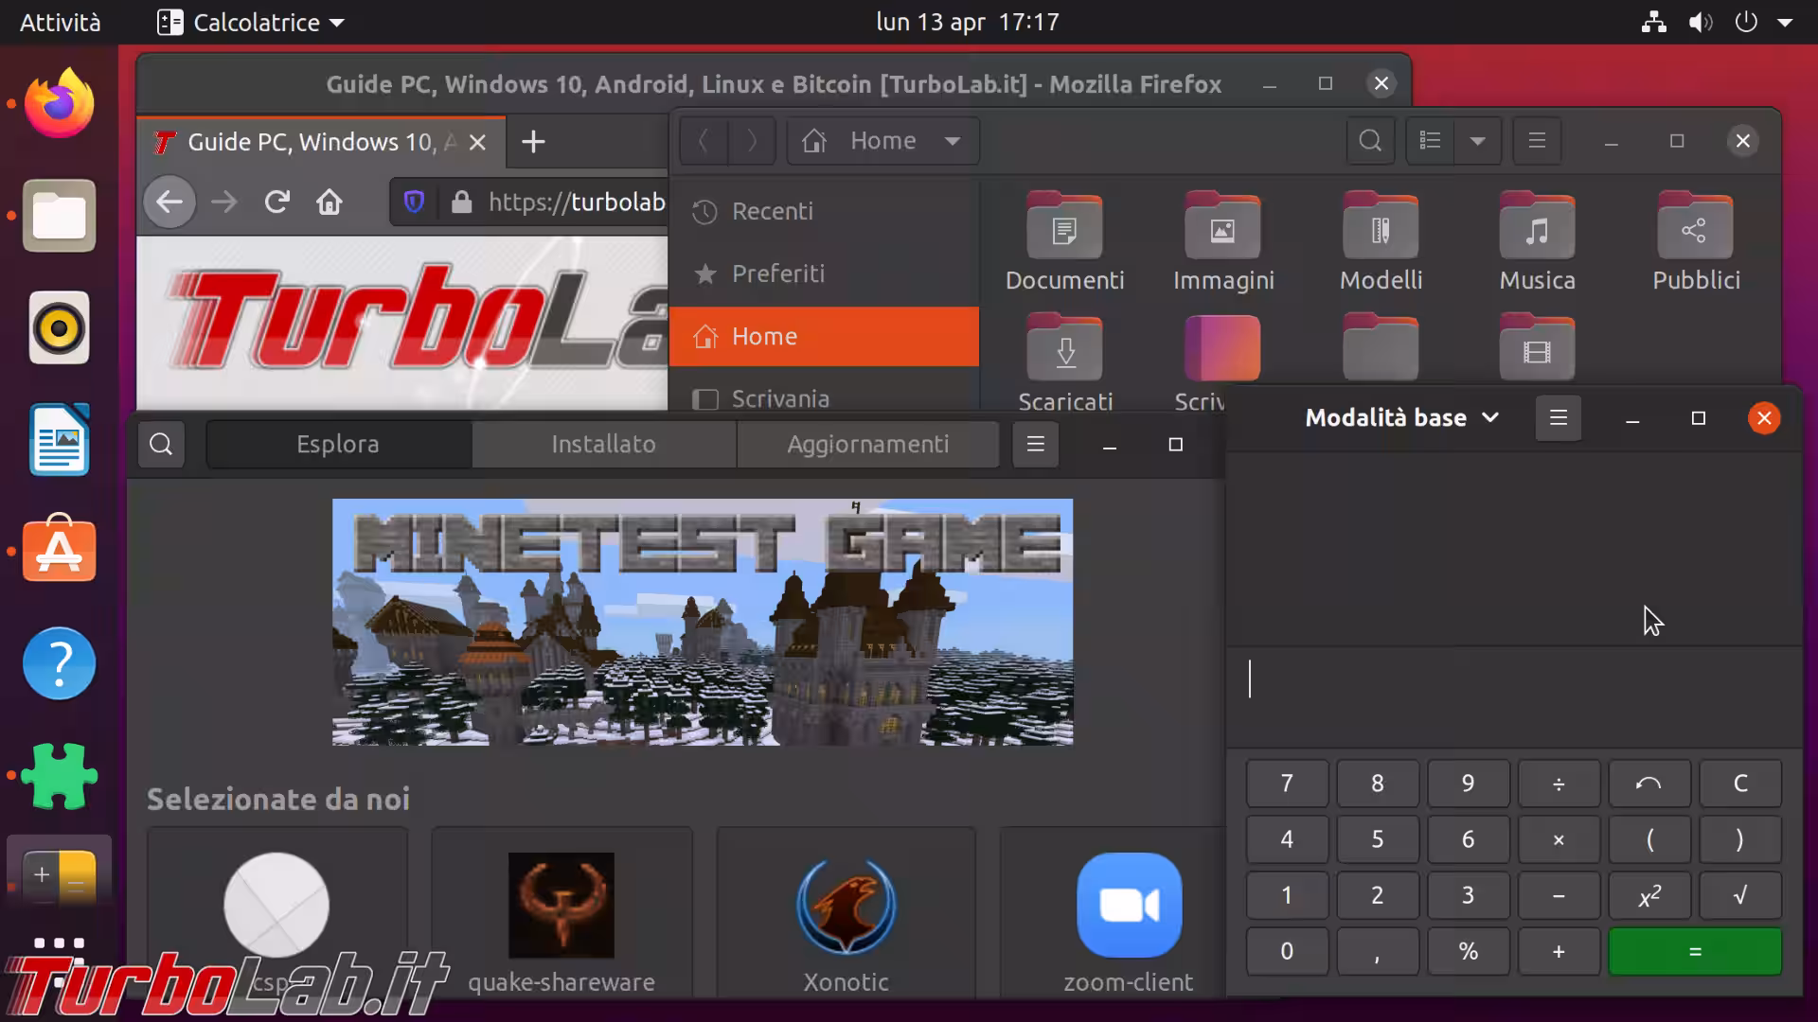The height and width of the screenshot is (1022, 1818).
Task: Click Firefox reload page icon
Action: (276, 202)
